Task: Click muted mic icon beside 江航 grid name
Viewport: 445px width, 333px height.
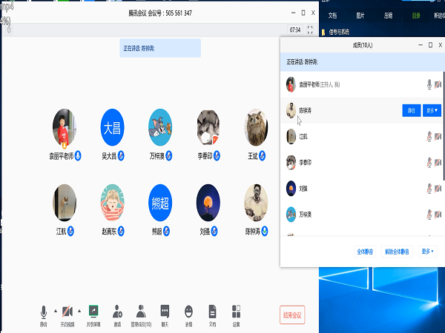Action: pos(70,232)
